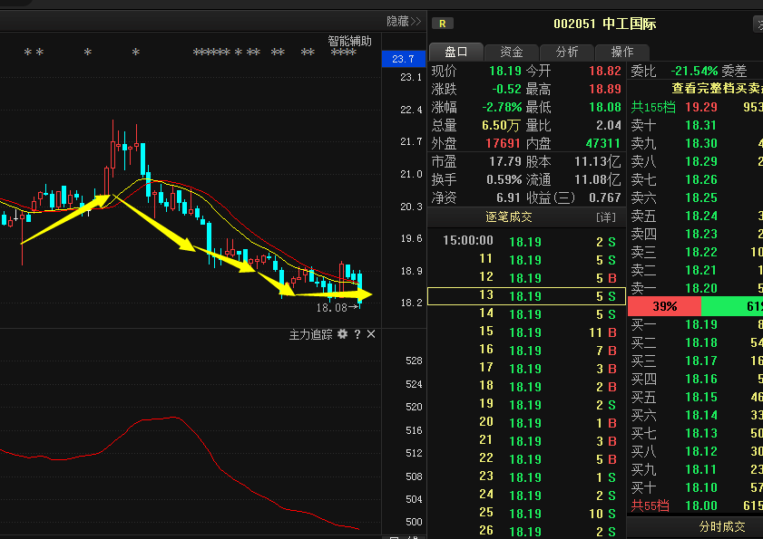This screenshot has width=763, height=539.
Task: Click the 买三 price 18.17
Action: pyautogui.click(x=700, y=361)
